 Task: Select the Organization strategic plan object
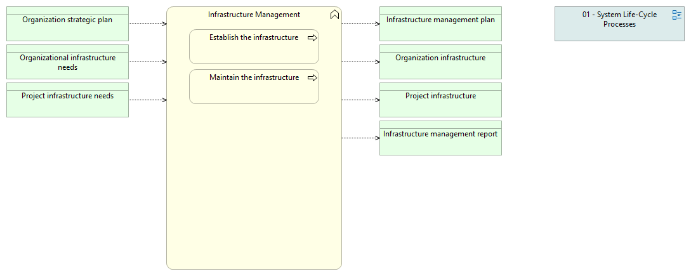pyautogui.click(x=67, y=24)
